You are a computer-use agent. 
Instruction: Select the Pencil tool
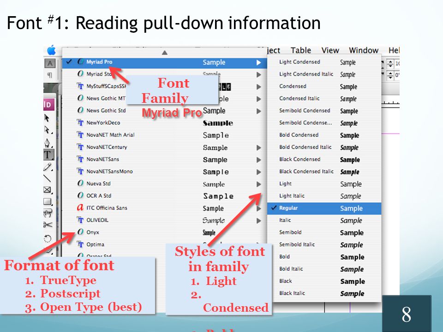tap(48, 167)
